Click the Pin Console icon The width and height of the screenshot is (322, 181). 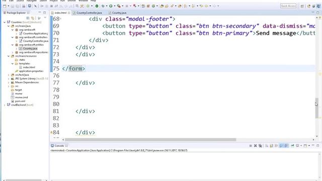[292, 146]
